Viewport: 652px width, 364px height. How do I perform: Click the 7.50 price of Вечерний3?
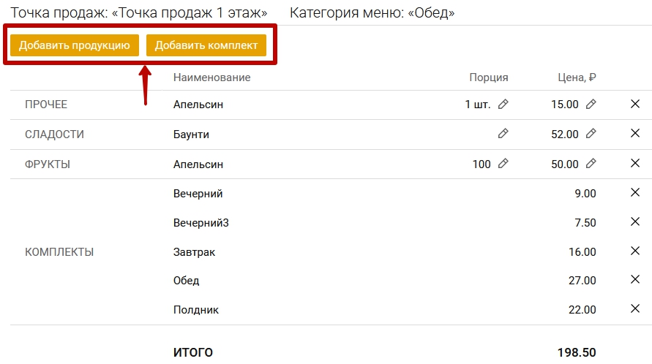tap(585, 223)
